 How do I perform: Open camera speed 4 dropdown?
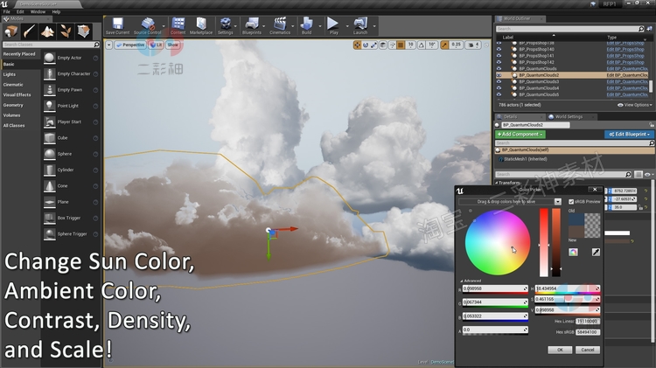point(473,45)
